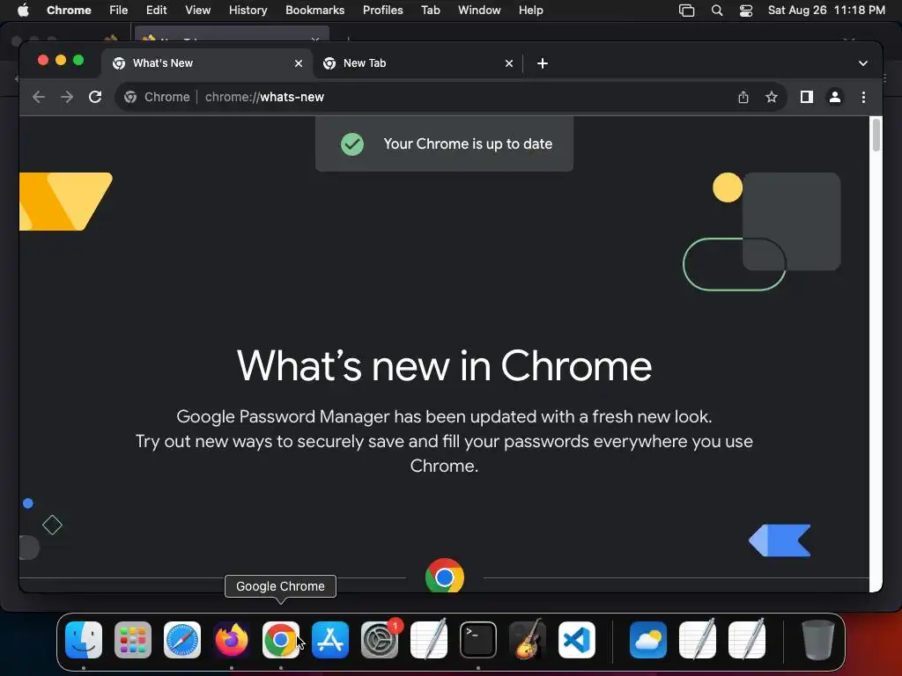Share this page via share icon
This screenshot has height=676, width=902.
pos(743,97)
